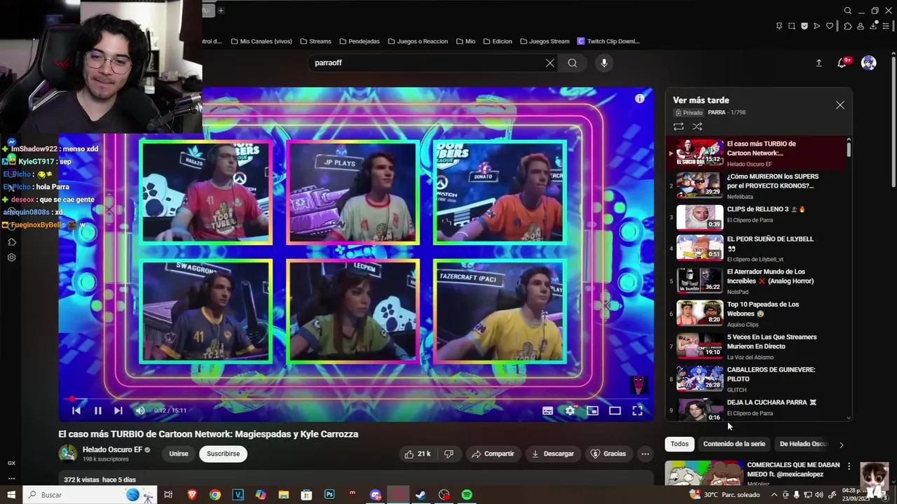
Task: Open browser extensions cube icon
Action: click(x=847, y=26)
